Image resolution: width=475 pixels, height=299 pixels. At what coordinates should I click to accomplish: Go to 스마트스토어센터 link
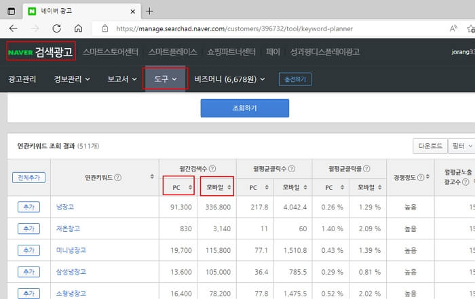(x=110, y=52)
